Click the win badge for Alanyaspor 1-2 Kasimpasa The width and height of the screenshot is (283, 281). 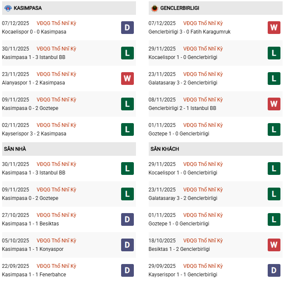127,79
